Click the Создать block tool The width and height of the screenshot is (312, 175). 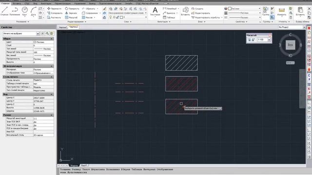pyautogui.click(x=197, y=9)
